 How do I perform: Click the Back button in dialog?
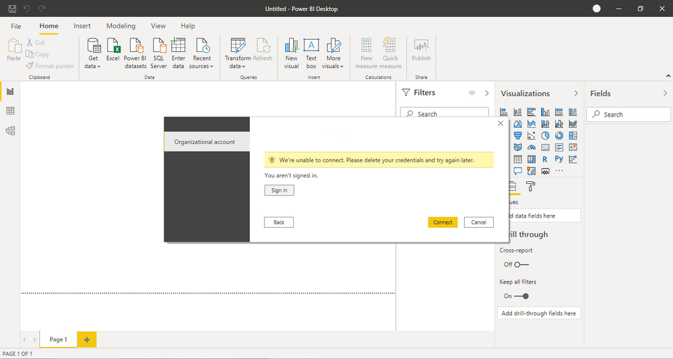tap(279, 222)
